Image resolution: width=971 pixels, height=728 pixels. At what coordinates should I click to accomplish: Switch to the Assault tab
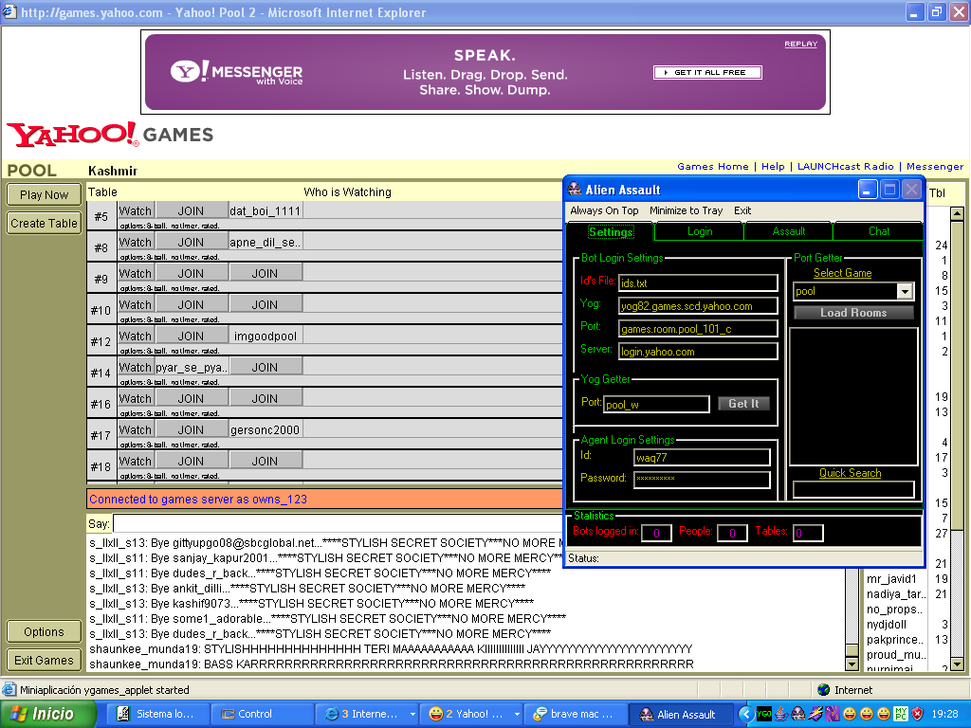[x=788, y=231]
